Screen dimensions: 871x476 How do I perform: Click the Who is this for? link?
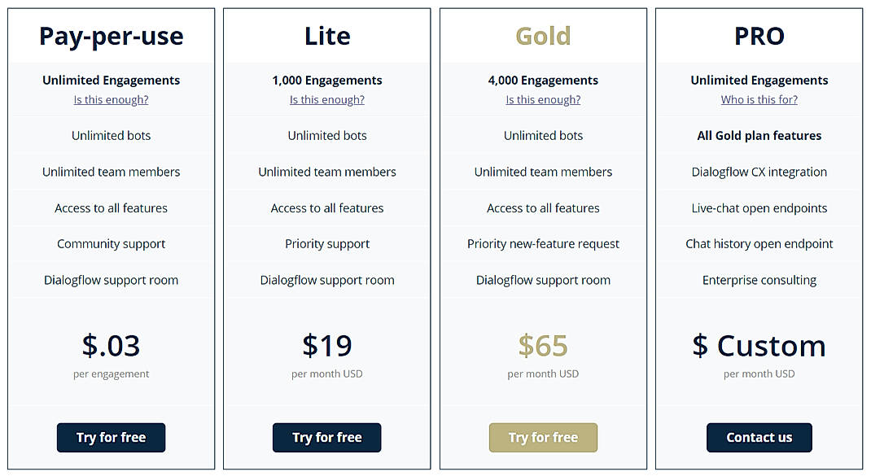pyautogui.click(x=759, y=99)
